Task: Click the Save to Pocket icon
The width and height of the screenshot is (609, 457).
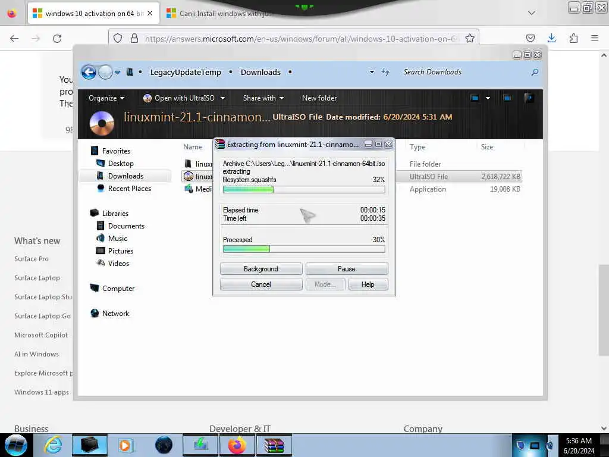Action: click(530, 38)
